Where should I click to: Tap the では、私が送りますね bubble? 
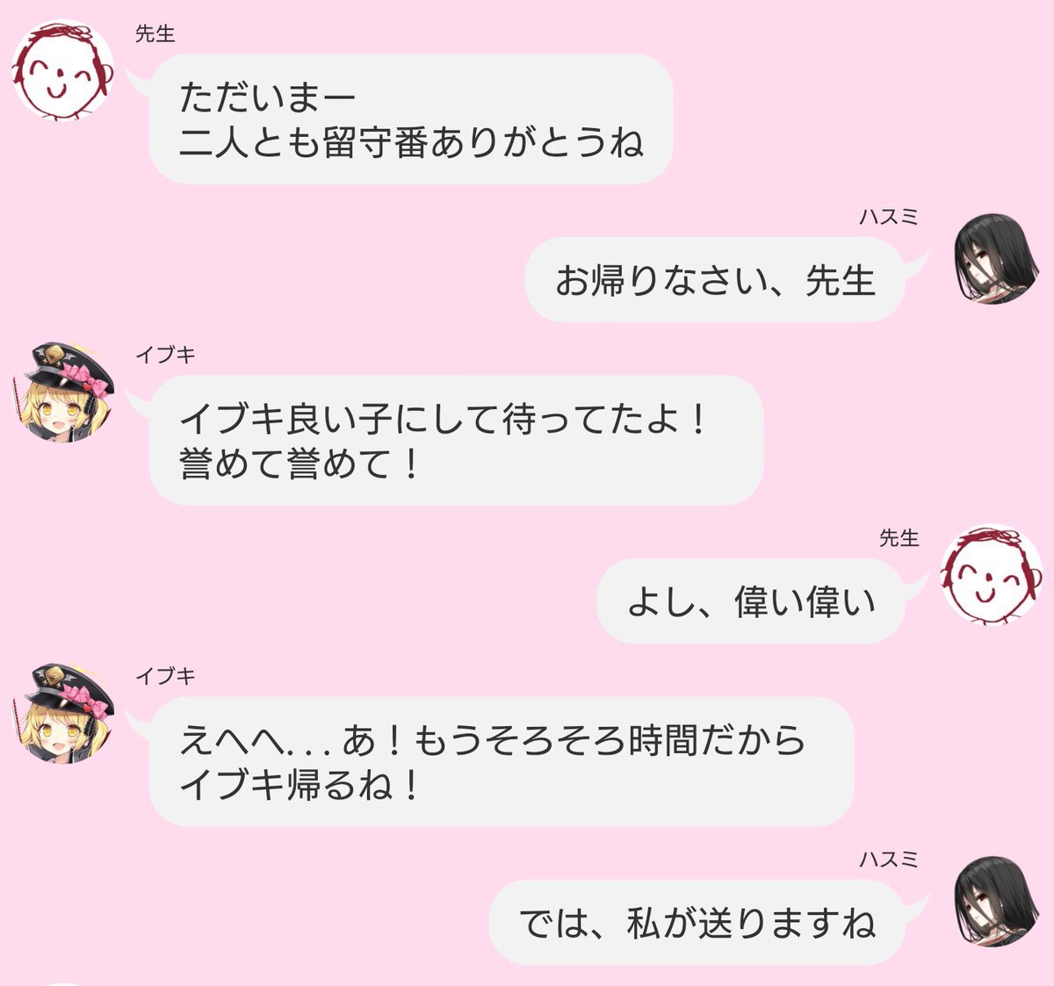pyautogui.click(x=697, y=922)
